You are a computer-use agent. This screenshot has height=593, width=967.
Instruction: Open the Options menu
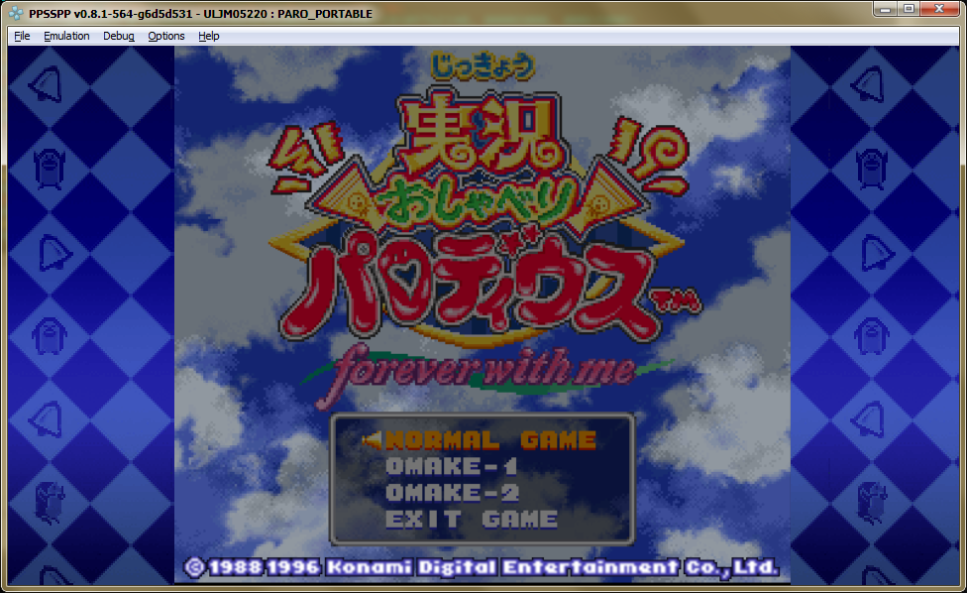(x=166, y=36)
